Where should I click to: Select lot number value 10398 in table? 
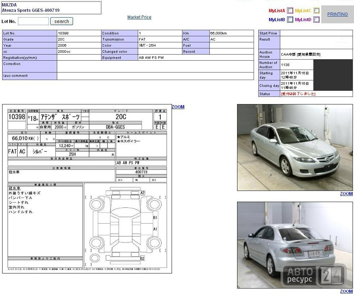pyautogui.click(x=63, y=33)
